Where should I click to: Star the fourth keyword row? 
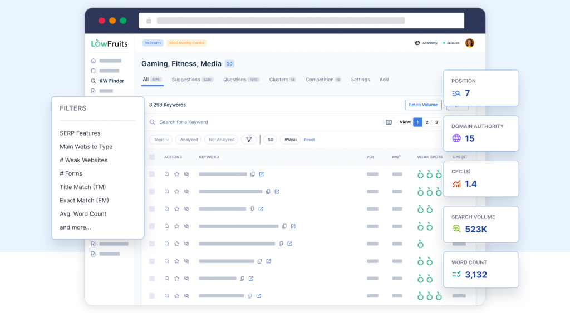coord(176,227)
